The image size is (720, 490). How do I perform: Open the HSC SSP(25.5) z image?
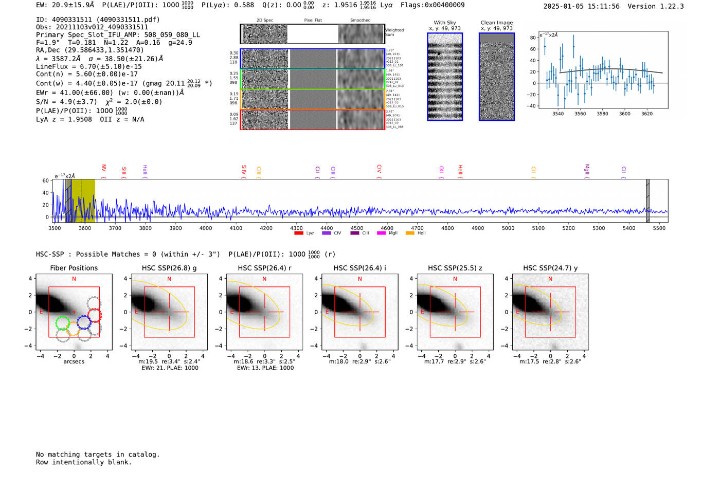pos(455,312)
